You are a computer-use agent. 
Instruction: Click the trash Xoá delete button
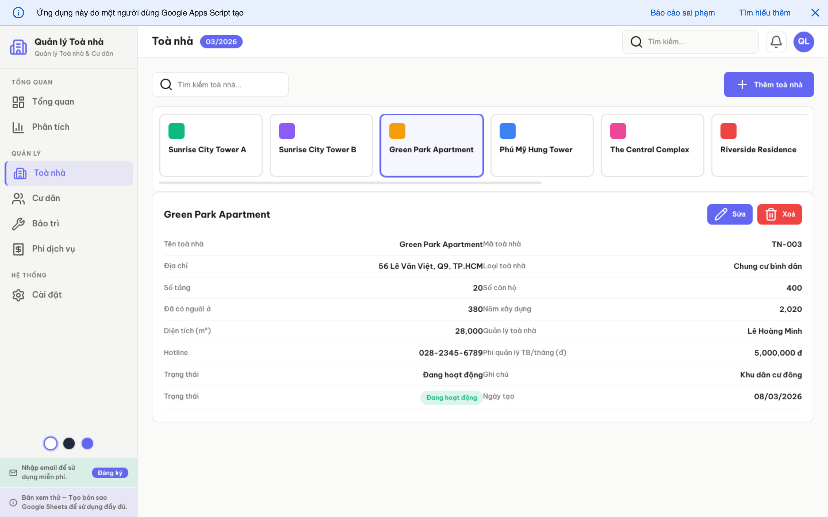(779, 214)
